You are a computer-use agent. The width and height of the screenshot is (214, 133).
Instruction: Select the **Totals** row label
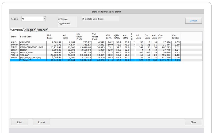pyautogui.click(x=25, y=60)
